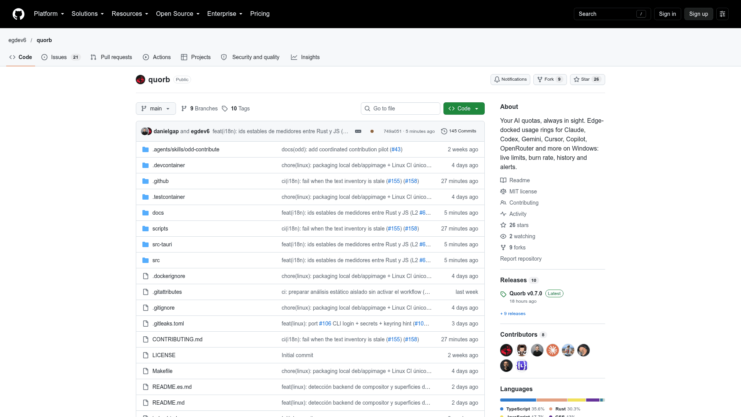This screenshot has height=417, width=741.
Task: Click the TypeScript segment of languages bar
Action: click(x=518, y=400)
